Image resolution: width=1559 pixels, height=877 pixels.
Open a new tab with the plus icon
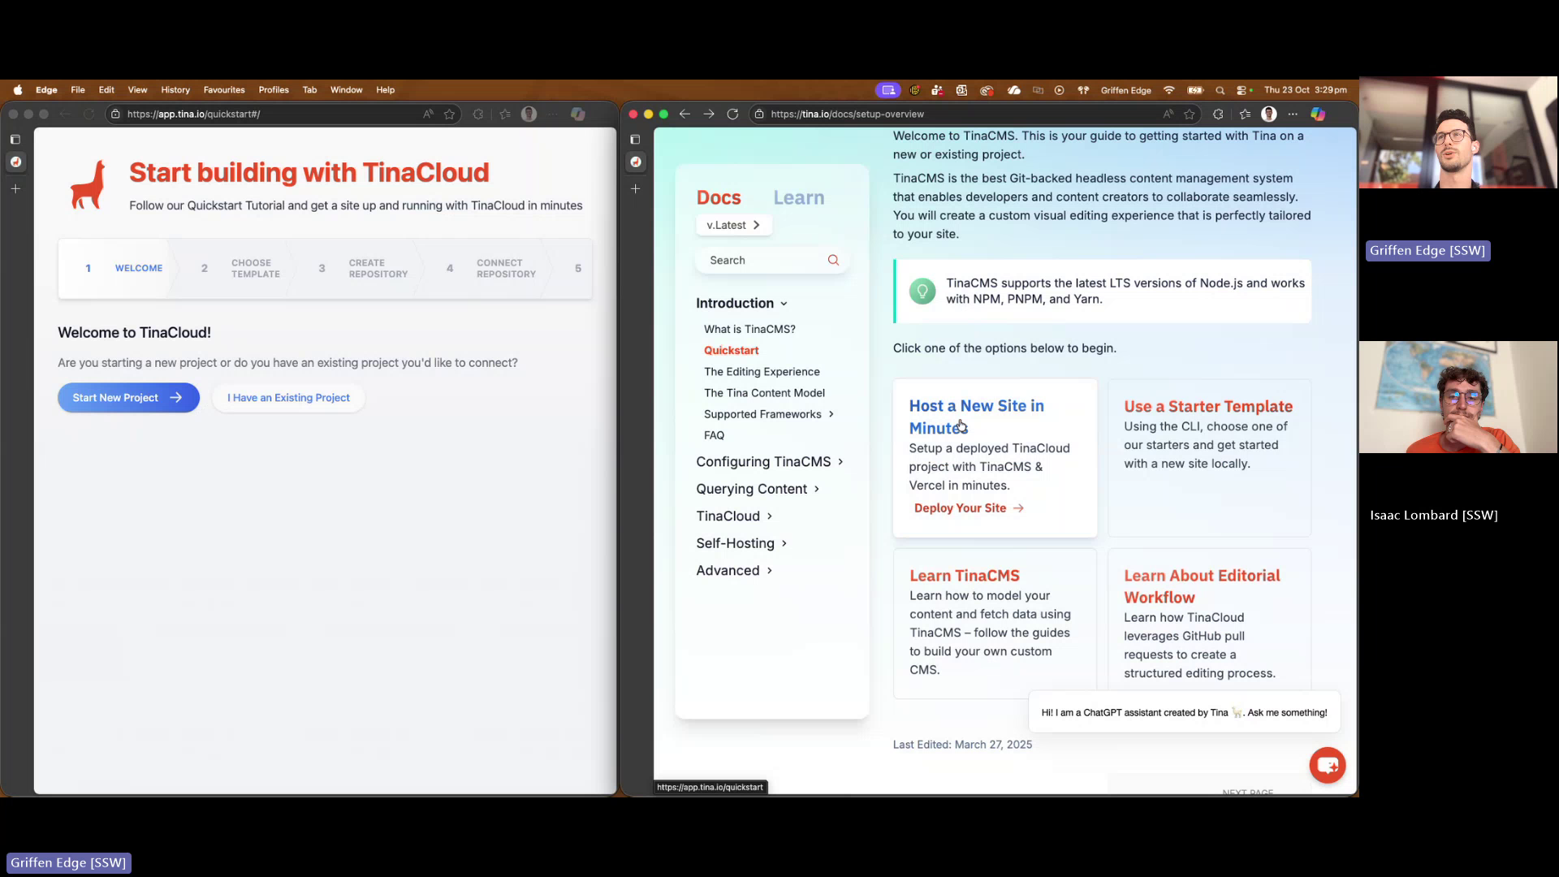pyautogui.click(x=636, y=188)
